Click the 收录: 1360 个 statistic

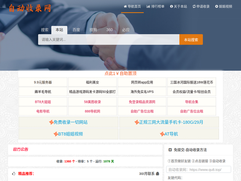point(66,161)
